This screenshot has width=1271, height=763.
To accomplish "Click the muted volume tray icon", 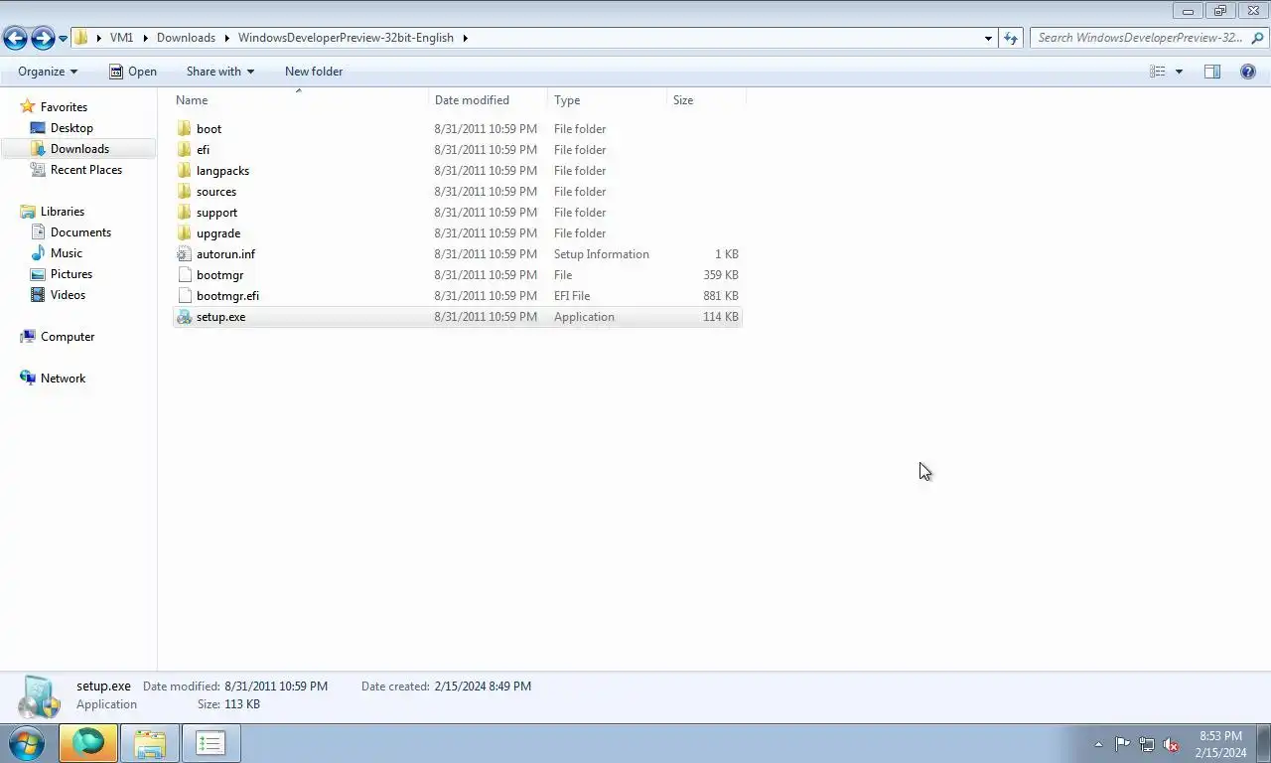I will tap(1171, 744).
